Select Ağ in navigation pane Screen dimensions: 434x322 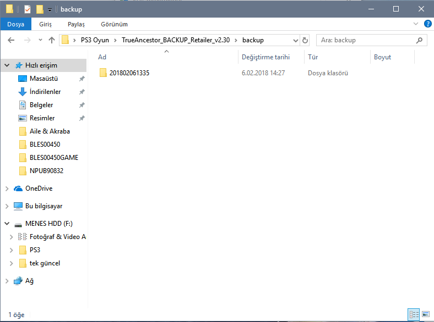(x=29, y=281)
